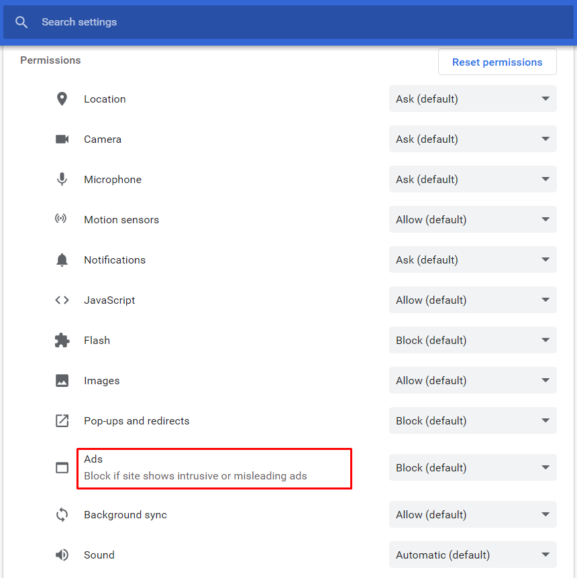Click the Background sync icon
Image resolution: width=577 pixels, height=578 pixels.
(x=62, y=515)
